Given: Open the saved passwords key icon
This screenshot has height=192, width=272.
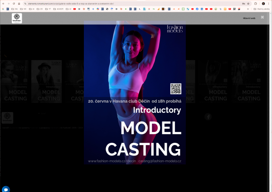Looking at the screenshot, I should pyautogui.click(x=243, y=4).
